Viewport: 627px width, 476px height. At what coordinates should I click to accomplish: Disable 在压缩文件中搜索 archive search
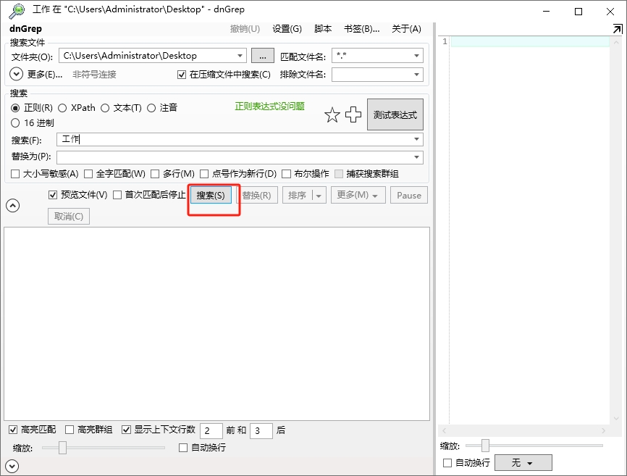(181, 75)
